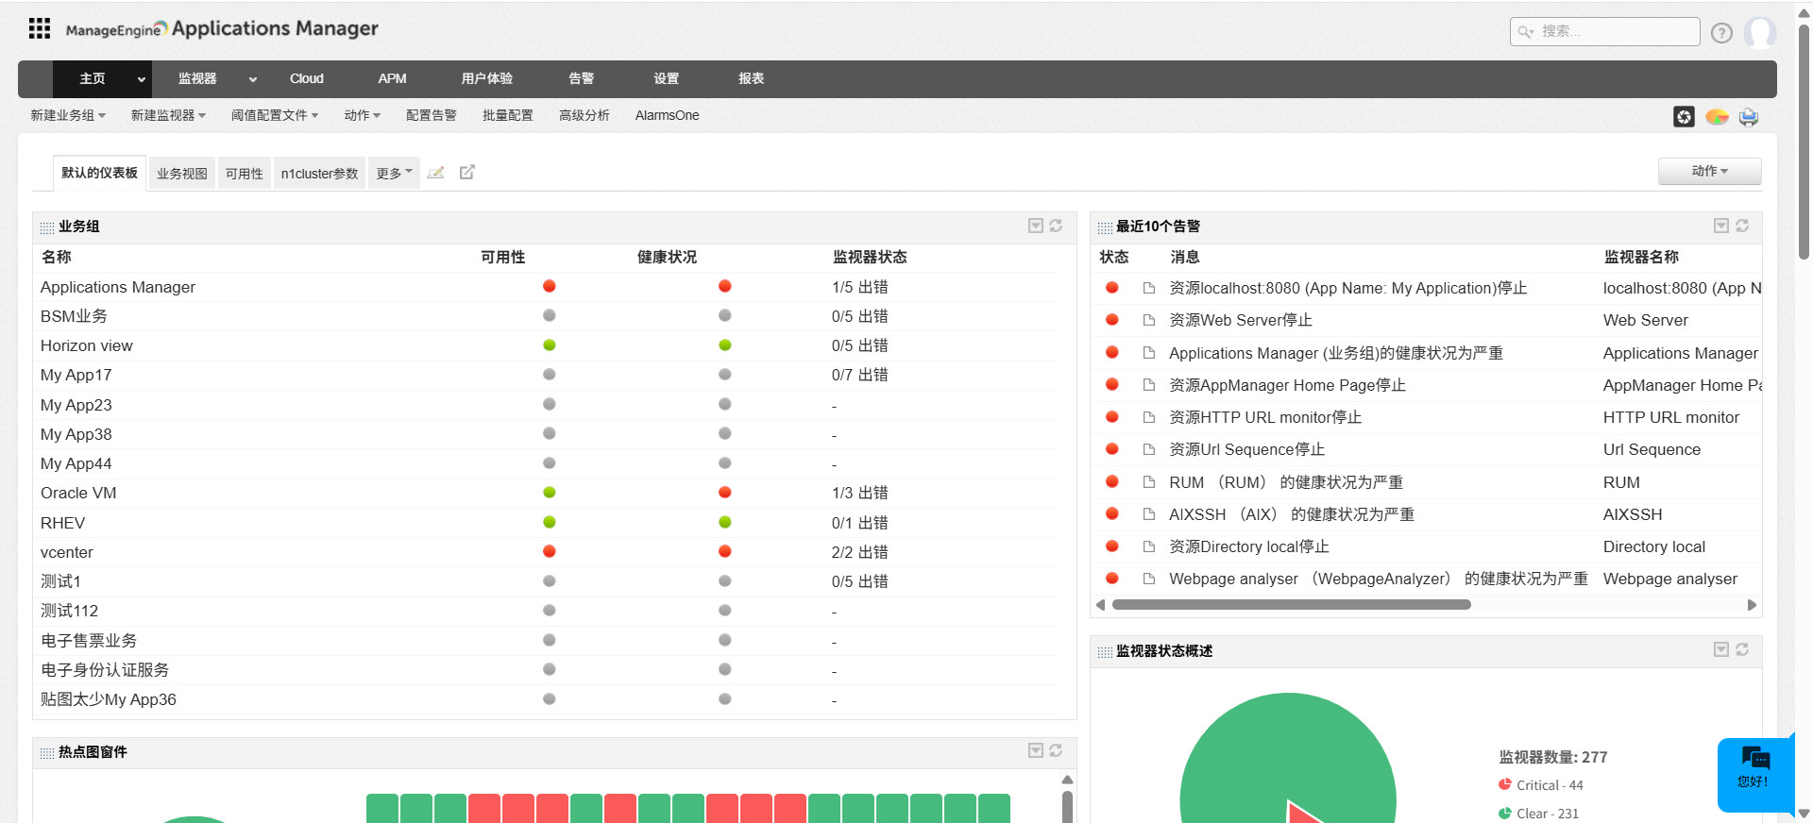Open the user profile avatar
This screenshot has width=1813, height=823.
1759,33
